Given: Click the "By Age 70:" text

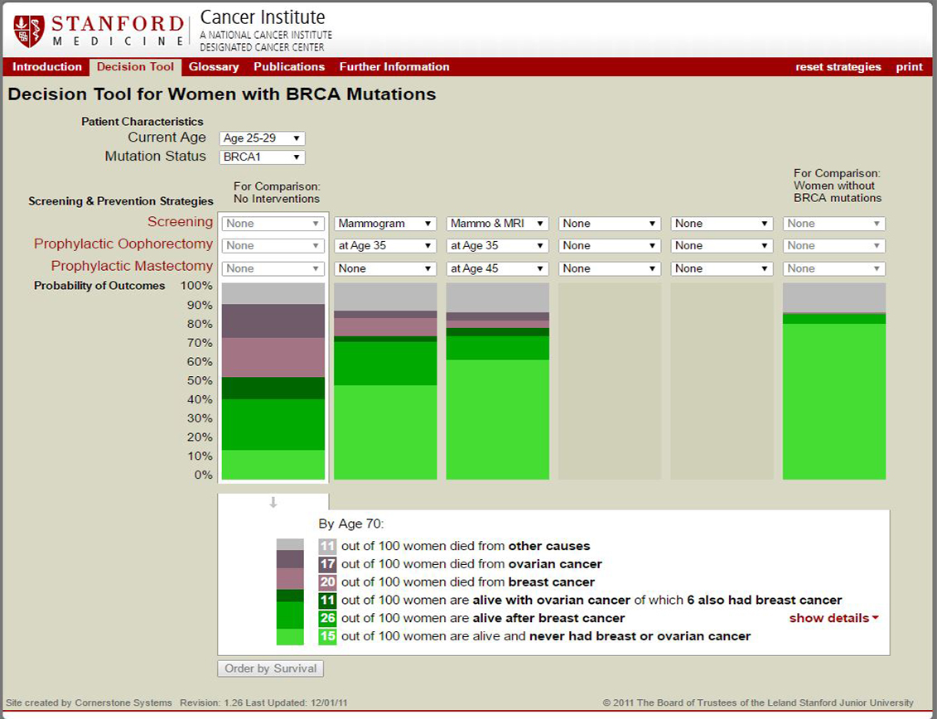Looking at the screenshot, I should click(350, 524).
